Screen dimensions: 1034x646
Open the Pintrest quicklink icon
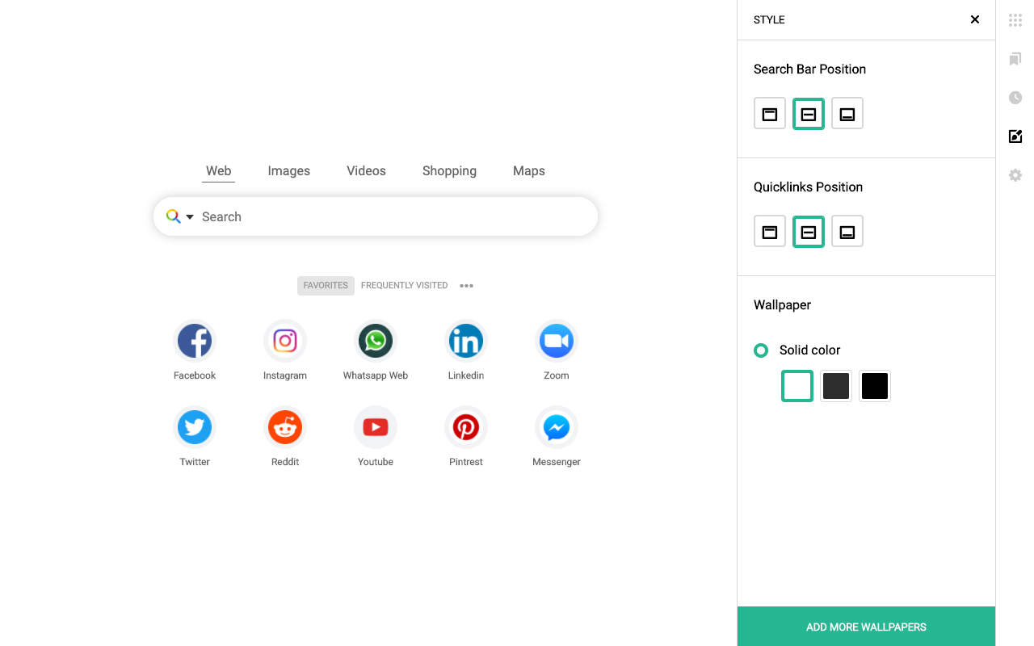pos(466,427)
